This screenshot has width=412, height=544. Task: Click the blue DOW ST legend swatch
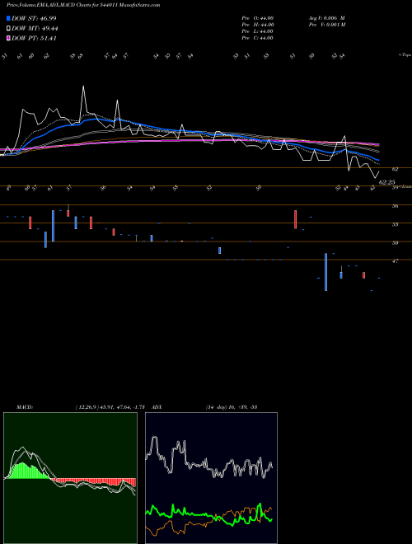pos(8,18)
